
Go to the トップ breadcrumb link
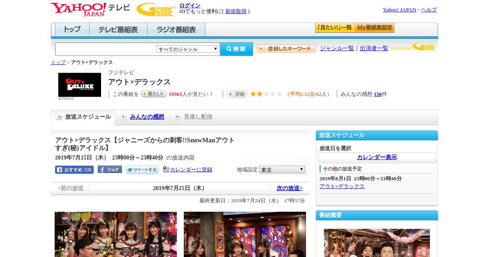58,62
